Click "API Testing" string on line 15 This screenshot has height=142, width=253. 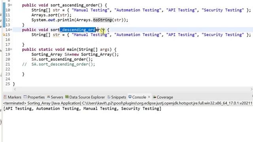[181, 35]
